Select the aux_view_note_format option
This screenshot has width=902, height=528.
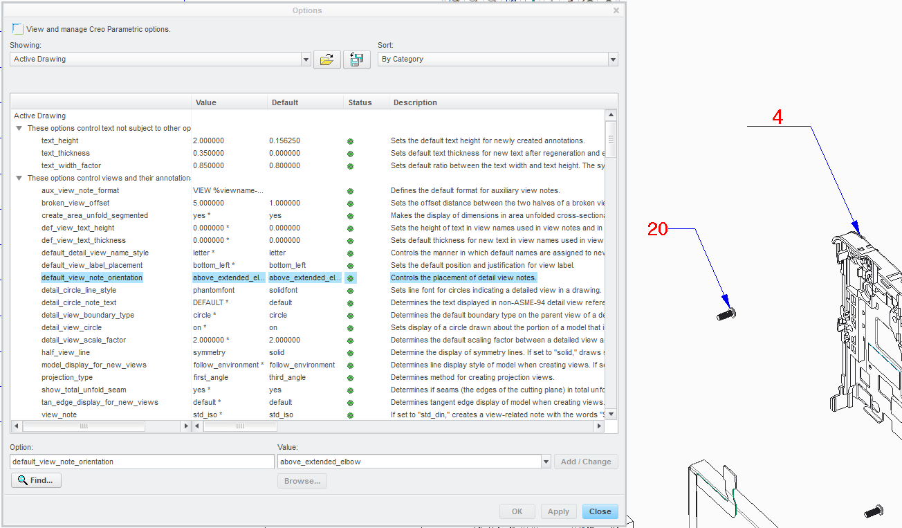pyautogui.click(x=80, y=191)
